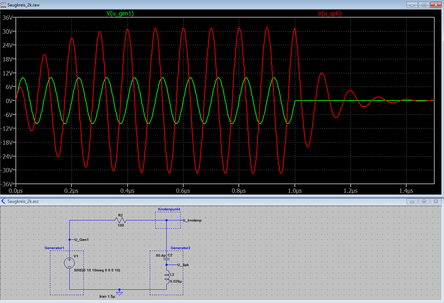Click the Saugkreis_2k.asc schematic window icon
444x303 pixels.
coord(4,201)
